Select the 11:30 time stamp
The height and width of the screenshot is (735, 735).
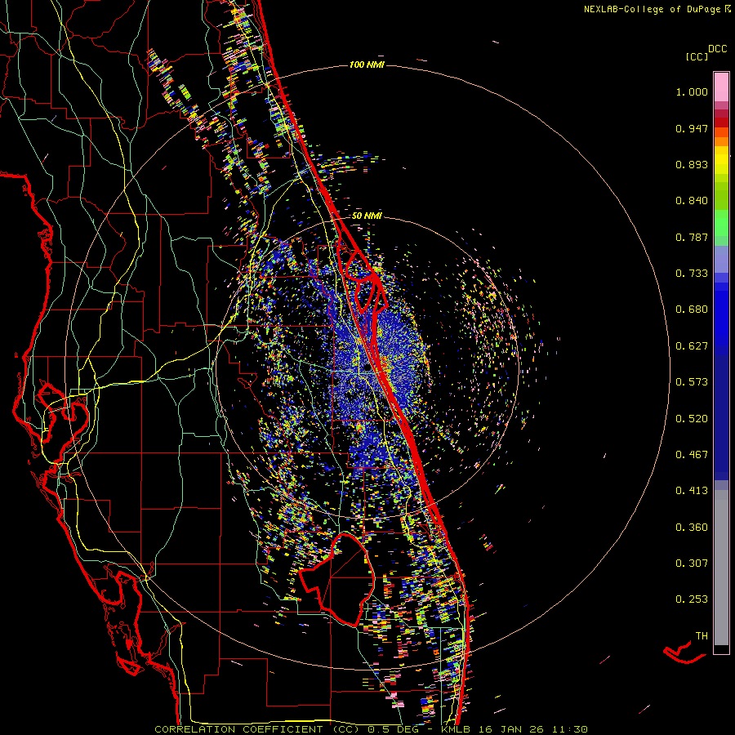pos(569,729)
